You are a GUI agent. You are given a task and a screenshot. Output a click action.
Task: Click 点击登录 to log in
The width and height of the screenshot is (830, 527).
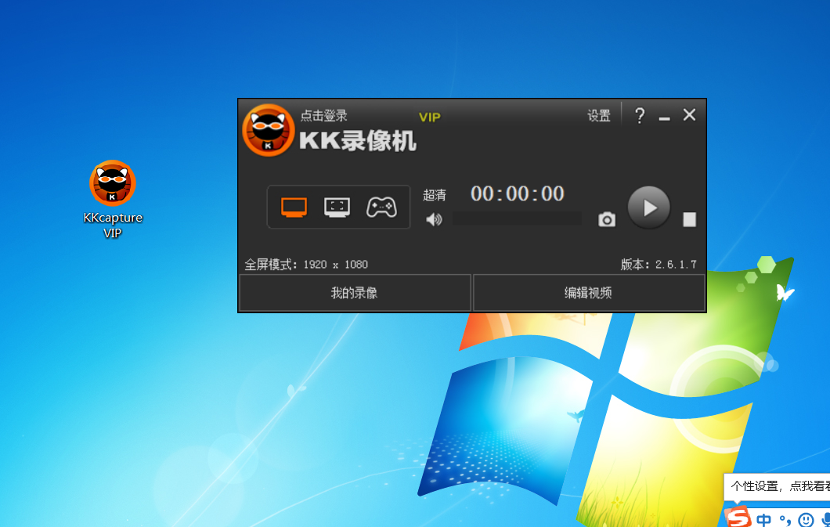(x=323, y=115)
